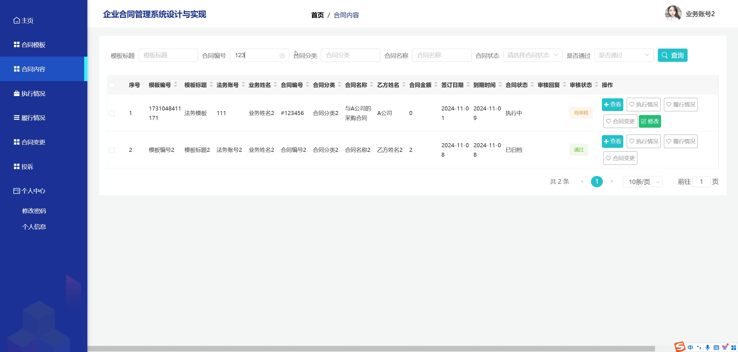Open the 合同状态 dropdown
Viewport: 738px width, 352px height.
[x=532, y=55]
